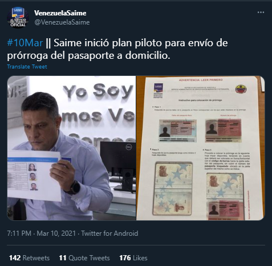
Task: Open the left photo of man holding paper
Action: click(x=71, y=148)
